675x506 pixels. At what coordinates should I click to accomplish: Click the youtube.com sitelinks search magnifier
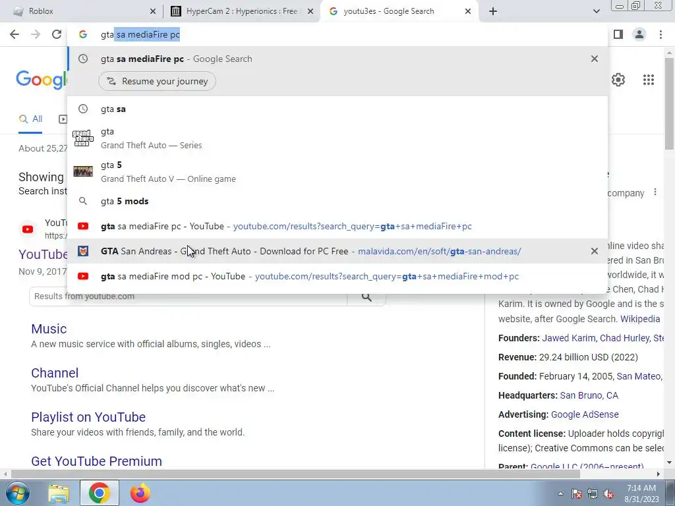pyautogui.click(x=367, y=296)
